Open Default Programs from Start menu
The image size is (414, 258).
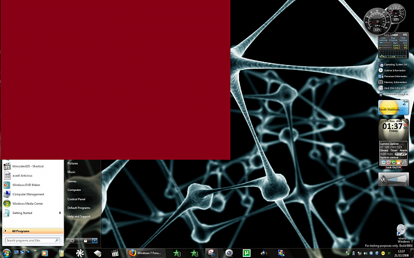[x=78, y=208]
